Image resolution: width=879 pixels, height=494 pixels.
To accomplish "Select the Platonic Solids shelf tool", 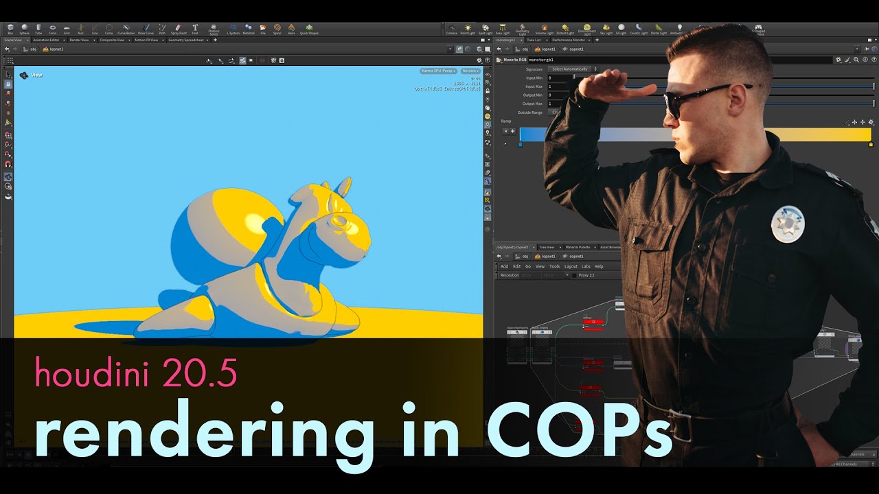I will pyautogui.click(x=214, y=30).
